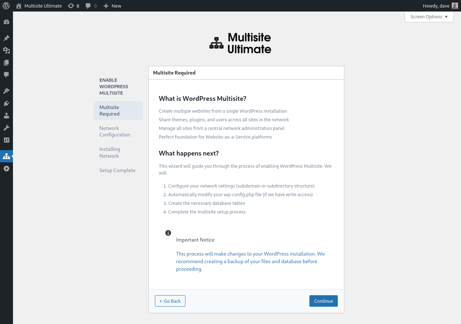
Task: Open Plugins via the plug icon
Action: pyautogui.click(x=6, y=103)
